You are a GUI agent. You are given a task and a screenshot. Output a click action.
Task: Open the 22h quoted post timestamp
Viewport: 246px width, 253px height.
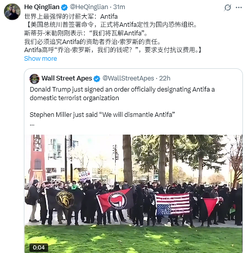tap(165, 78)
